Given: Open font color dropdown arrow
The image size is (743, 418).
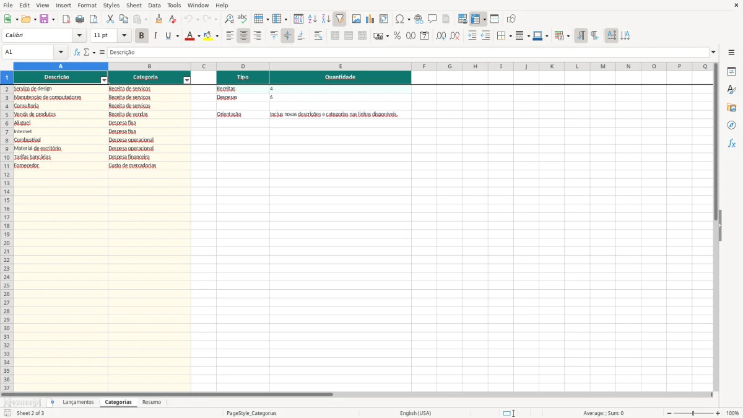Looking at the screenshot, I should coord(199,36).
